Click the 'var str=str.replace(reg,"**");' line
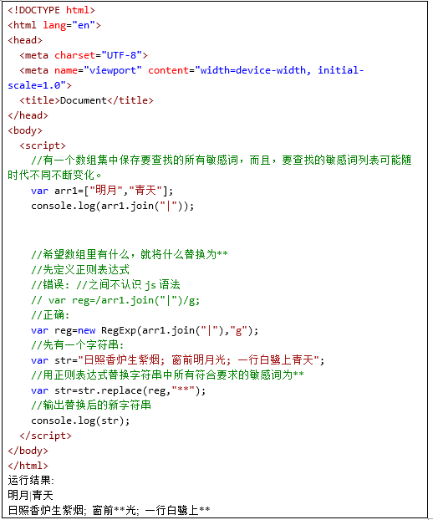The width and height of the screenshot is (433, 520). (x=119, y=391)
